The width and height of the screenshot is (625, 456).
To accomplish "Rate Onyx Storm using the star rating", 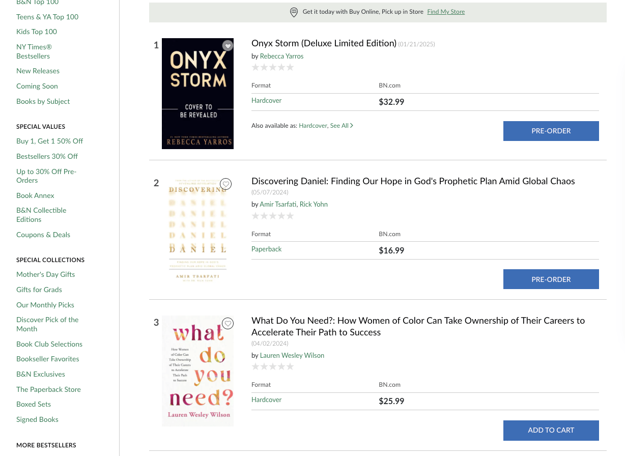I will coord(273,67).
